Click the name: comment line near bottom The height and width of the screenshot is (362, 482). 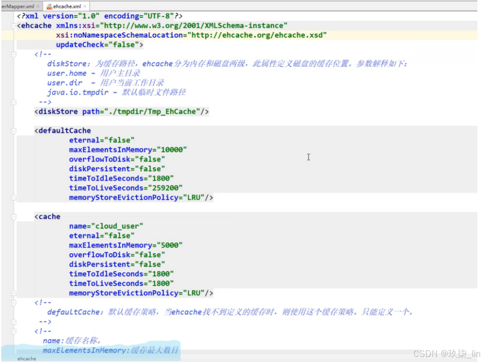click(72, 341)
